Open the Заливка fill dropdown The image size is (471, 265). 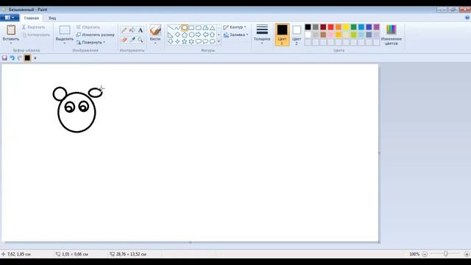pos(236,35)
